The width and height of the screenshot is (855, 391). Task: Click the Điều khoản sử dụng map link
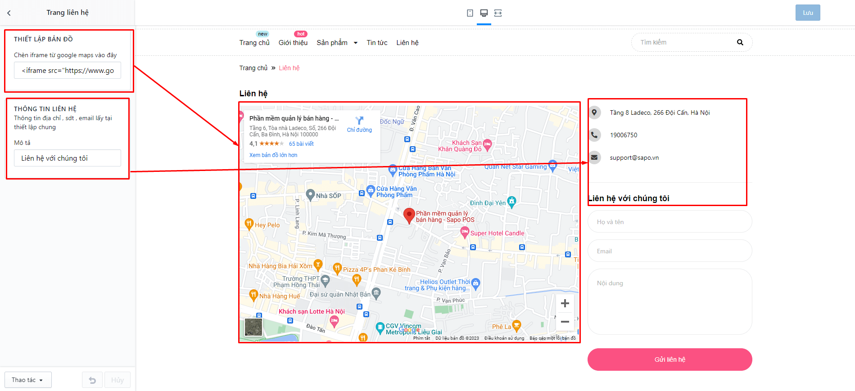(504, 338)
